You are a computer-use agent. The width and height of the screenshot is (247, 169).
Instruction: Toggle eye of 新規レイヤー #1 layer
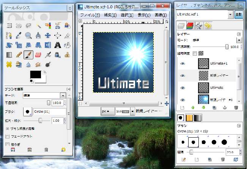182,100
